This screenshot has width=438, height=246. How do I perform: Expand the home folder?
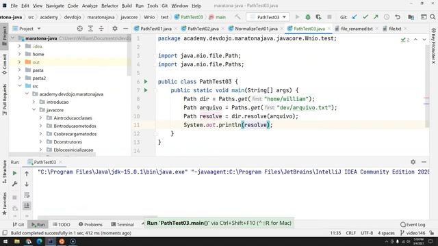tap(19, 54)
